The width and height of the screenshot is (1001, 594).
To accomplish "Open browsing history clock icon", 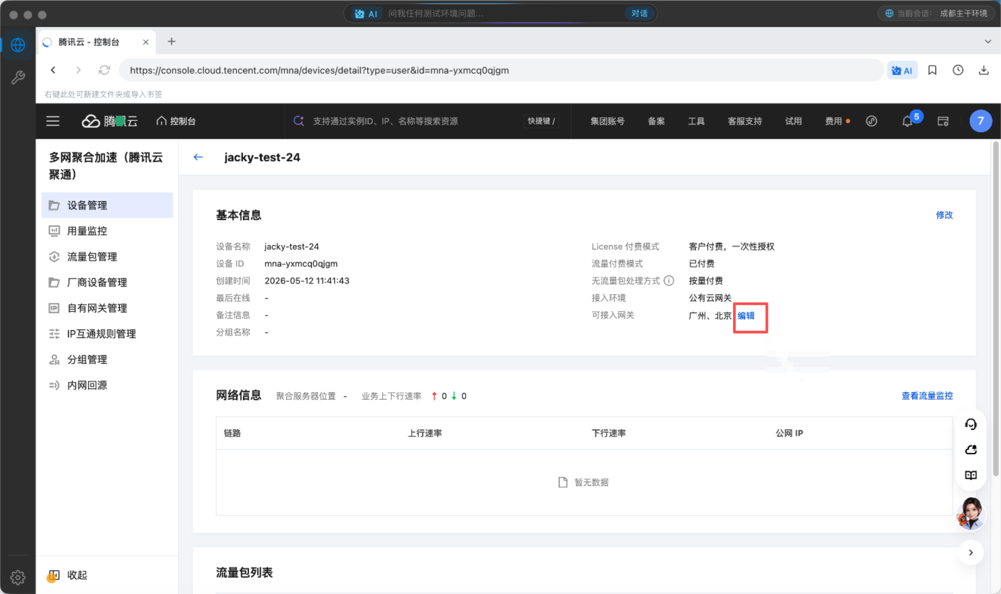I will tap(958, 70).
